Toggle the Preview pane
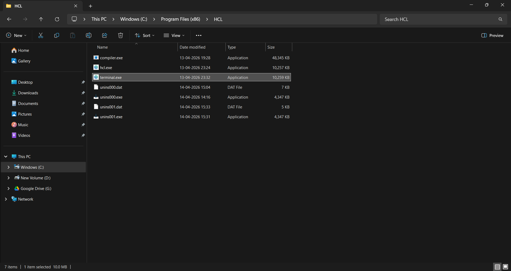 click(492, 35)
